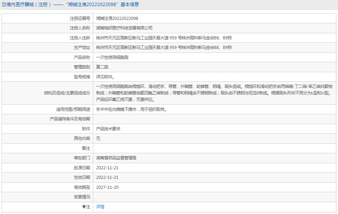
Task: Click the document icon before 境内医疗器械 header
Action: point(4,5)
